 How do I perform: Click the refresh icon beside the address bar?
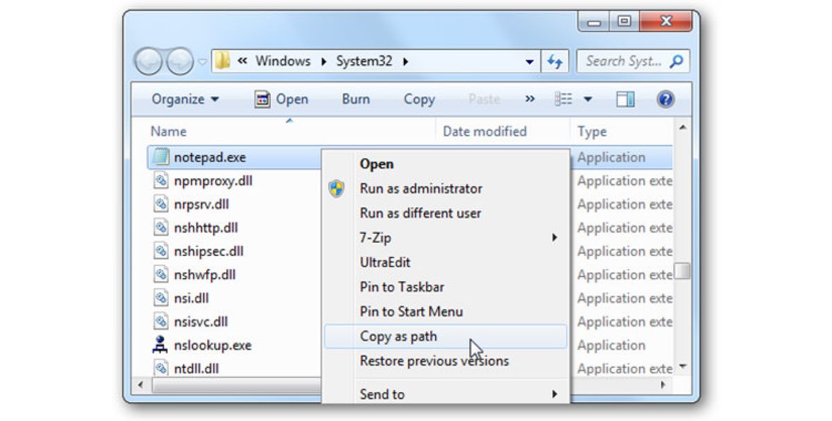(x=555, y=61)
